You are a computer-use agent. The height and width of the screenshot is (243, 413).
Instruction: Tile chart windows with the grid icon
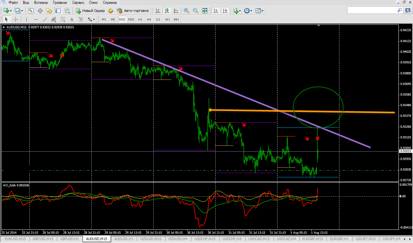pos(204,11)
